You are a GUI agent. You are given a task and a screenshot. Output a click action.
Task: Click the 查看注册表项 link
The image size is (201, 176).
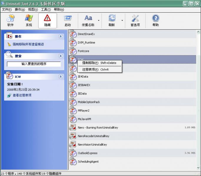[22, 95]
